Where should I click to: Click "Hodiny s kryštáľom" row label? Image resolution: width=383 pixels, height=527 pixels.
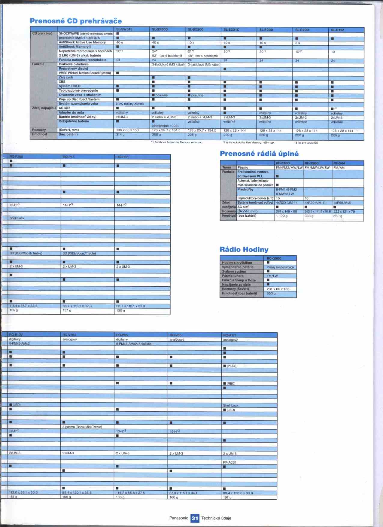pyautogui.click(x=237, y=263)
